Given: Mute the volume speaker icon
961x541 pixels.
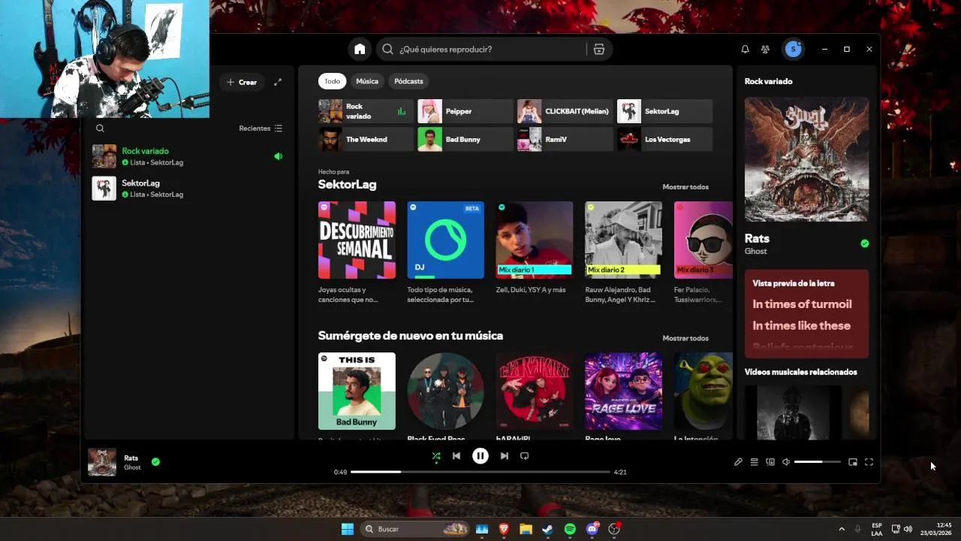Looking at the screenshot, I should pos(786,462).
